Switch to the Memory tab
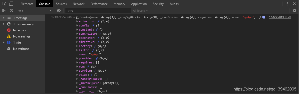Image resolution: width=299 pixels, height=94 pixels. (119, 4)
